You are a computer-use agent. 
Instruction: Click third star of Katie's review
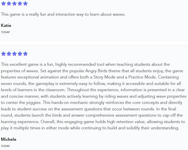coord(14,3)
